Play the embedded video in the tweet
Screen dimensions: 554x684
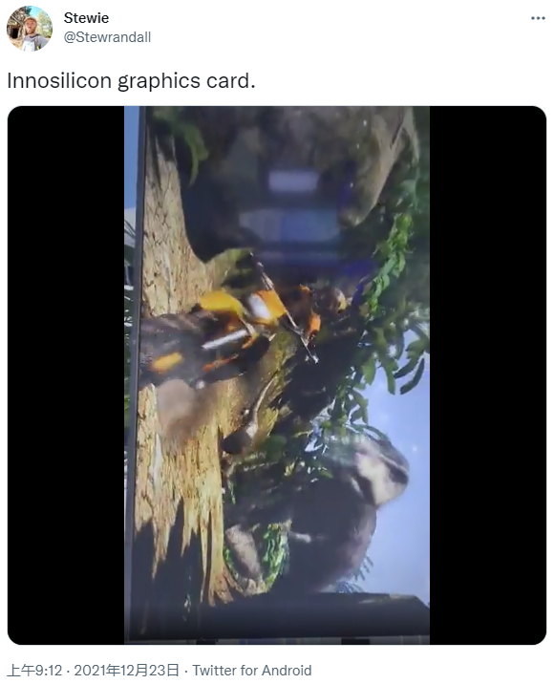277,375
